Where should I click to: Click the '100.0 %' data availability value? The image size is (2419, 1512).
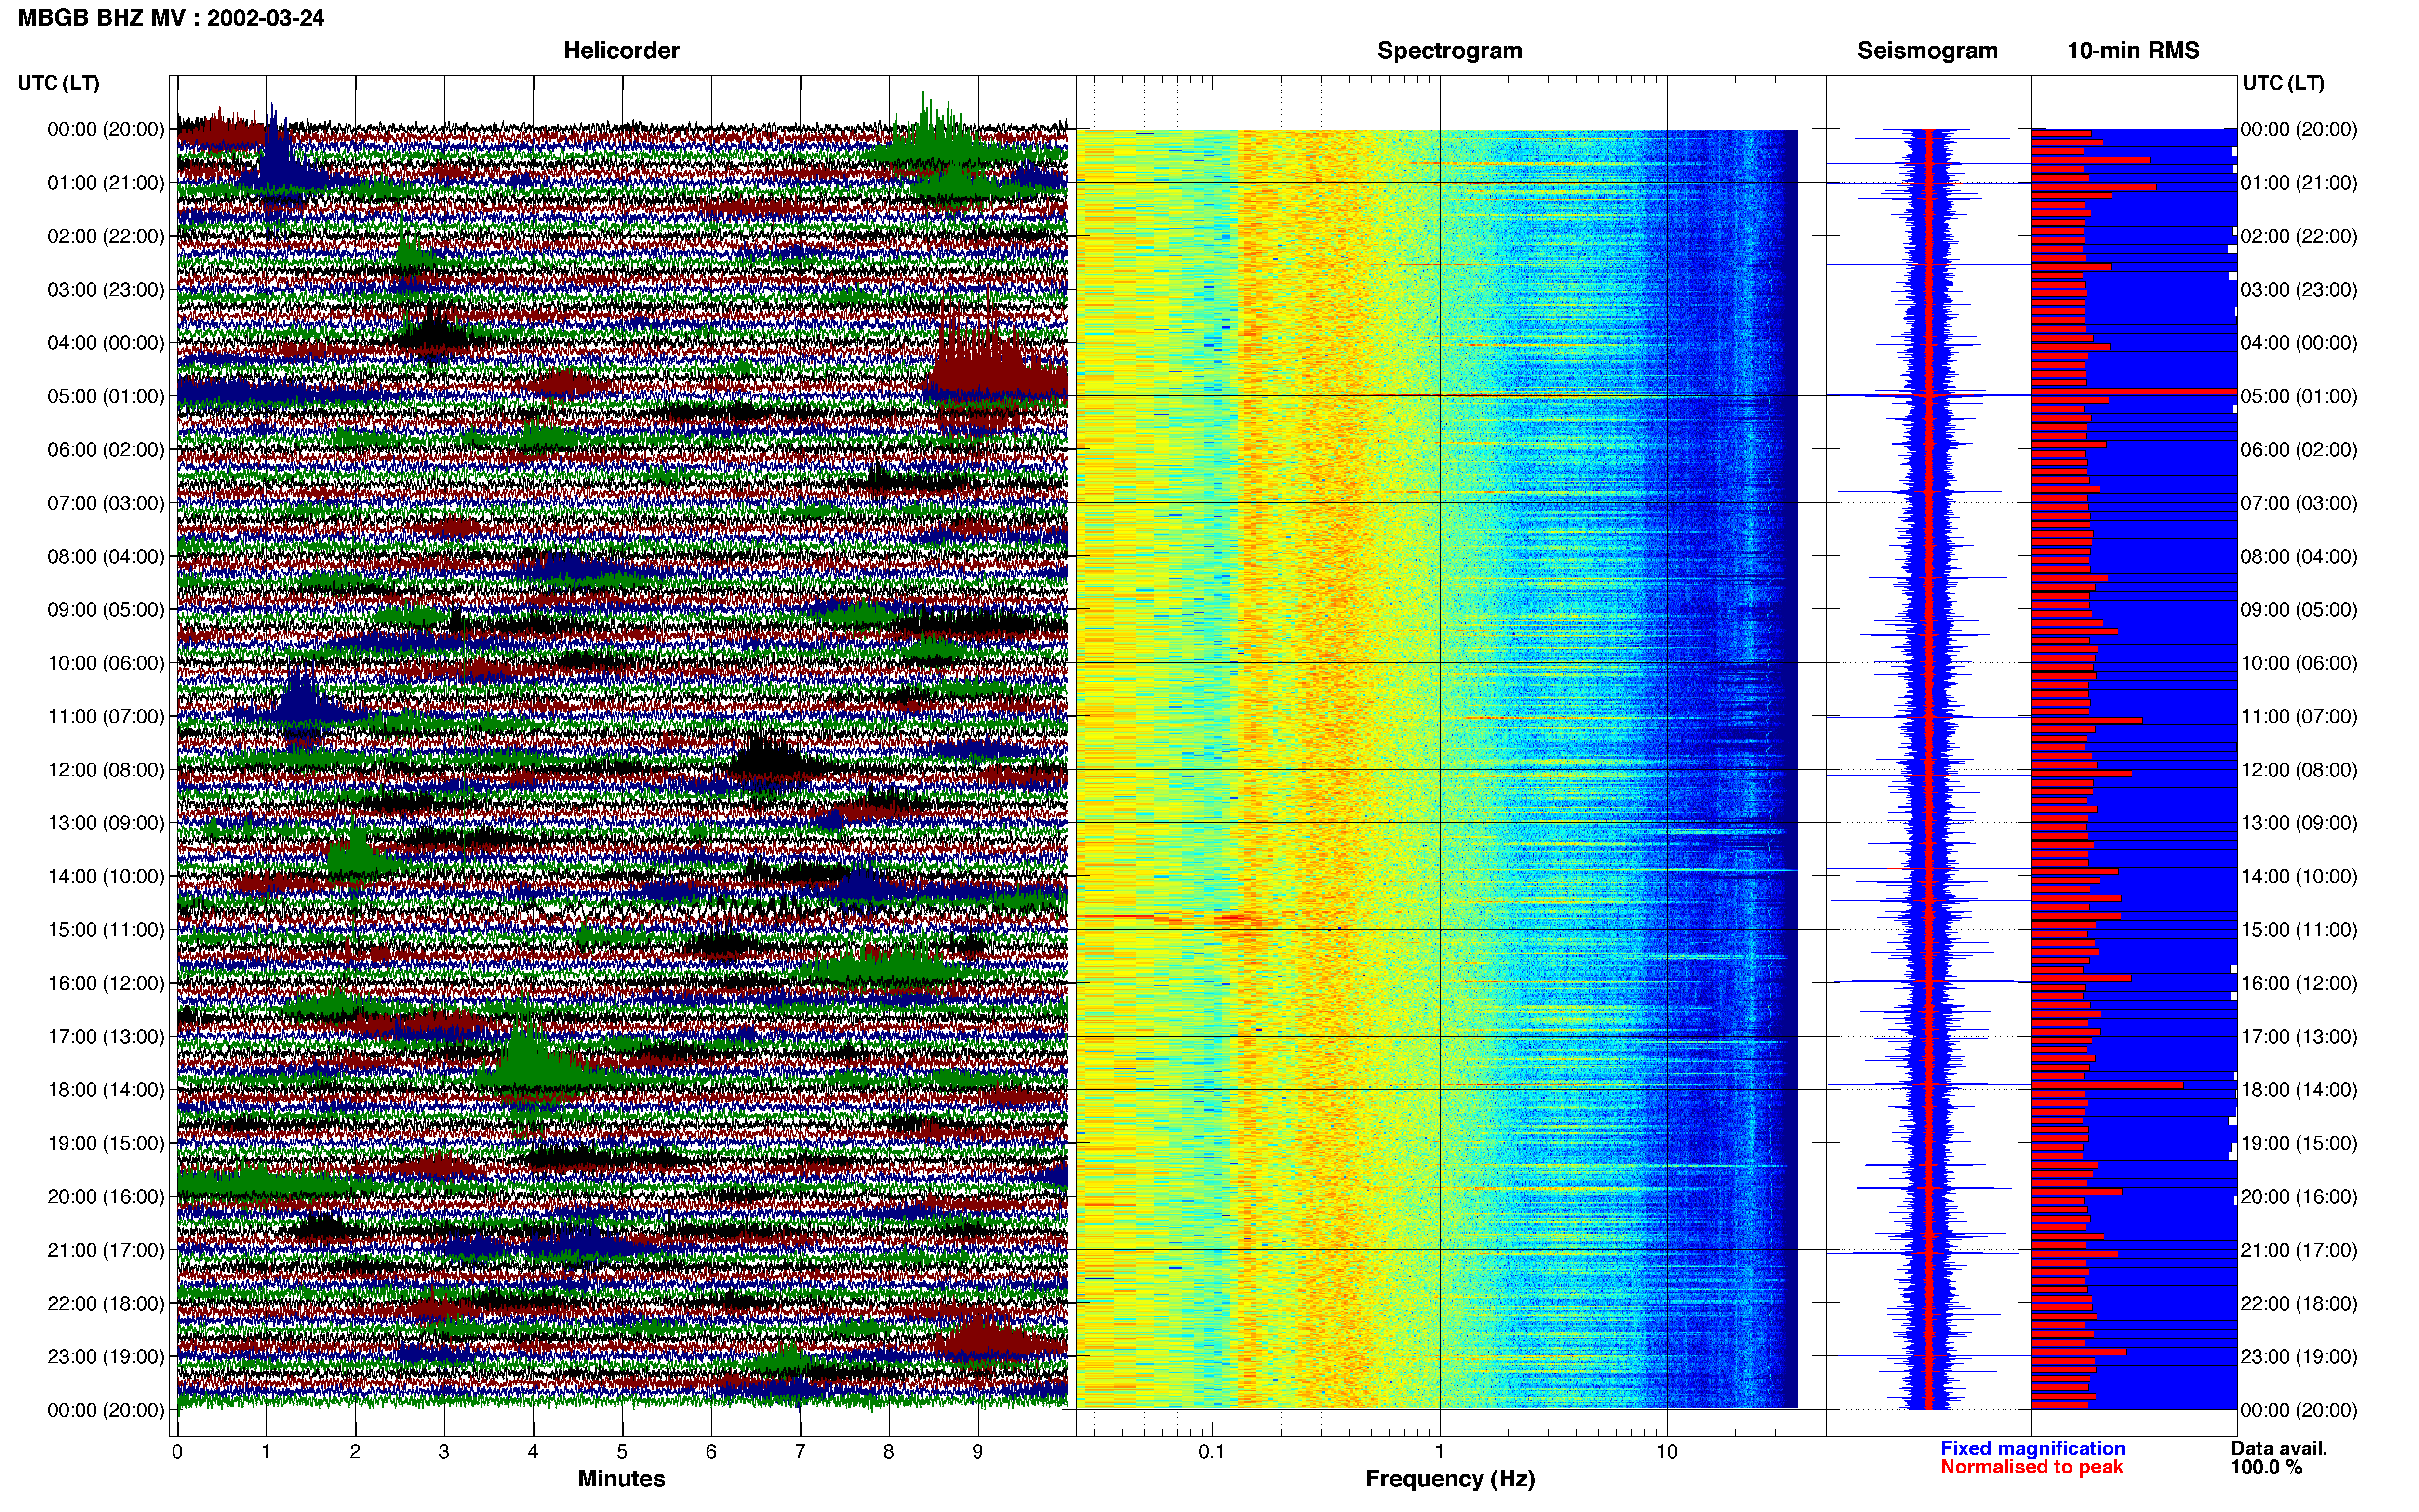point(2266,1467)
